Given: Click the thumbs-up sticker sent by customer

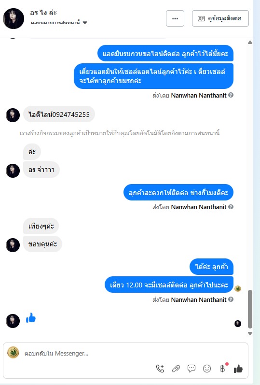Looking at the screenshot, I should pos(31,317).
